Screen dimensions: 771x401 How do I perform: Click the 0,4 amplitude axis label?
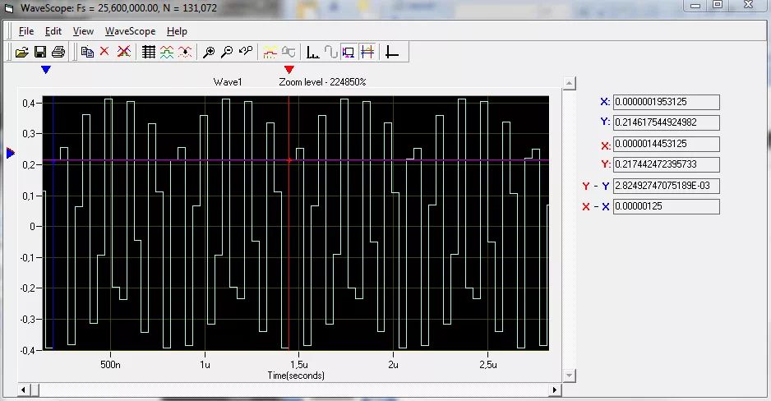(29, 104)
